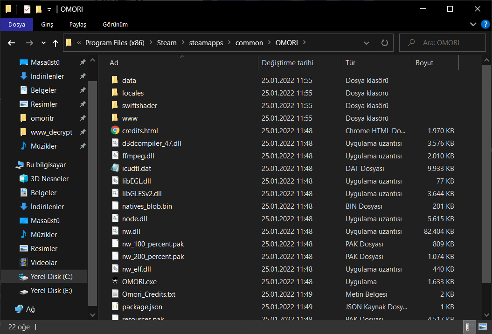Open pinned Müzikler quick access item
The width and height of the screenshot is (492, 334).
click(x=44, y=146)
